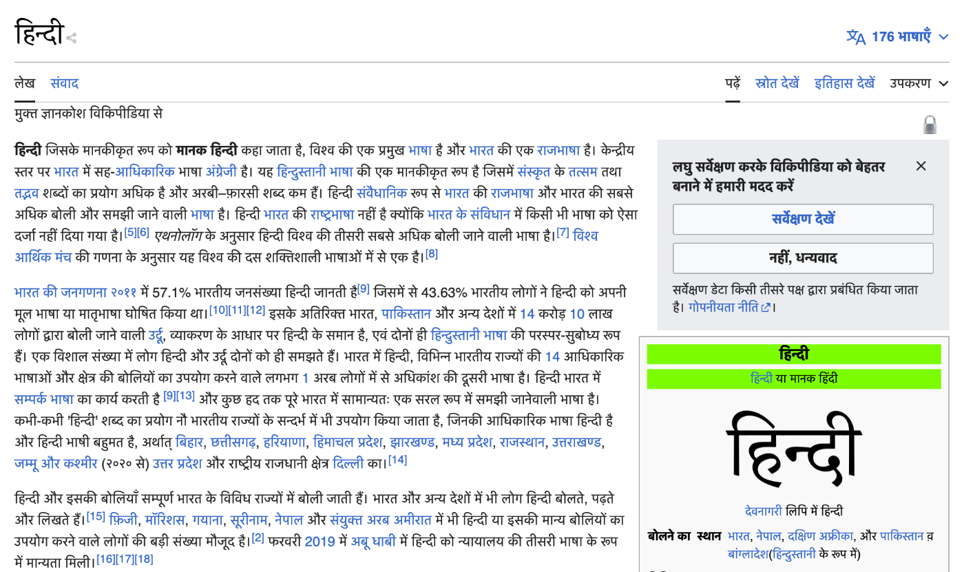Click the translate languages icon

click(856, 37)
